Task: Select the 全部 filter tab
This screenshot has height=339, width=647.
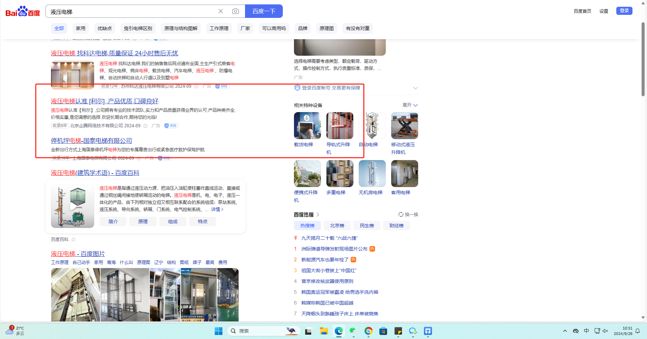Action: [x=59, y=28]
